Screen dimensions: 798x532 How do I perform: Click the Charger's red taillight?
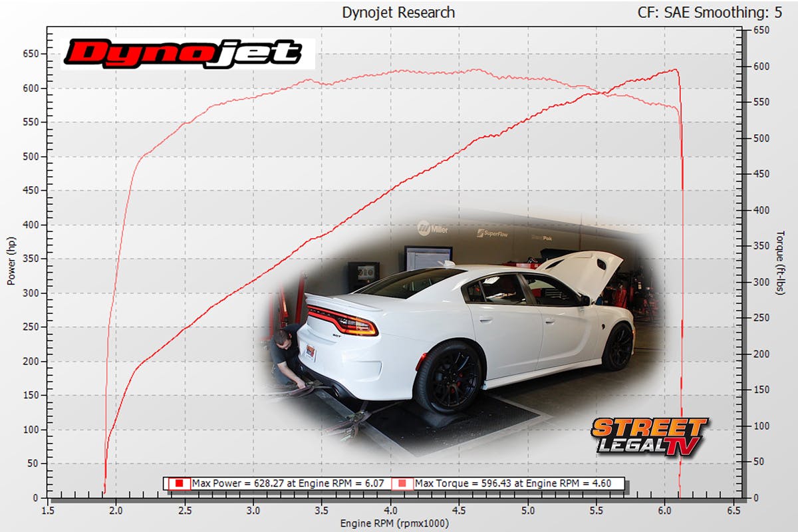344,321
